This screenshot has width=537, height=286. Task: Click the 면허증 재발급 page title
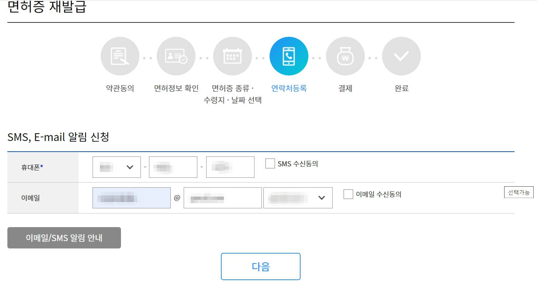coord(46,7)
